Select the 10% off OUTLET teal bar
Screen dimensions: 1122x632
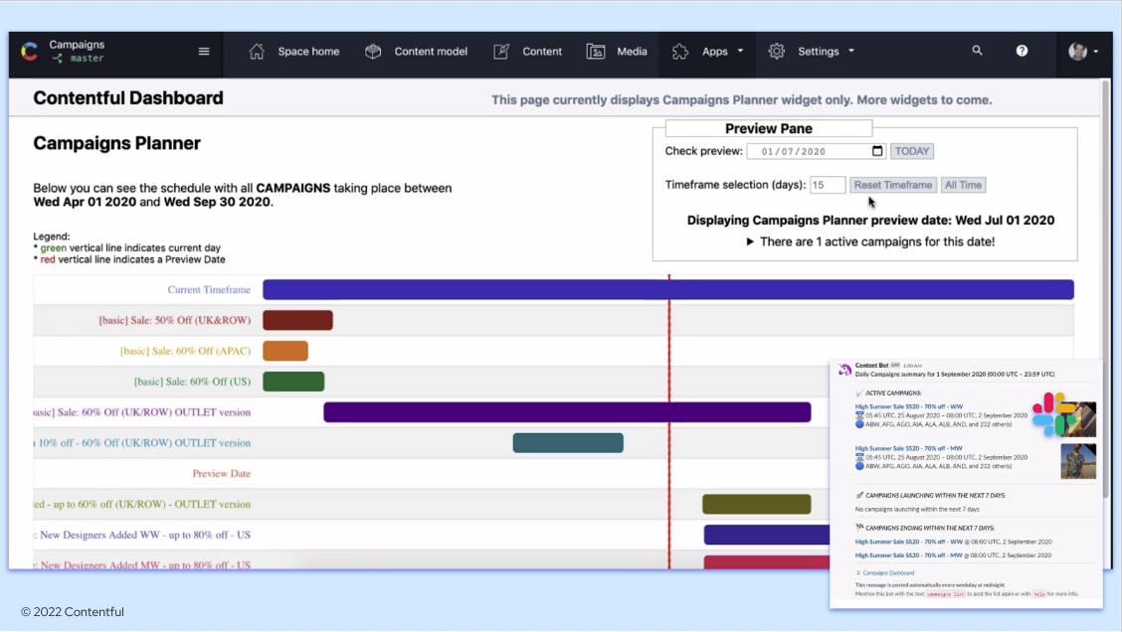(568, 443)
